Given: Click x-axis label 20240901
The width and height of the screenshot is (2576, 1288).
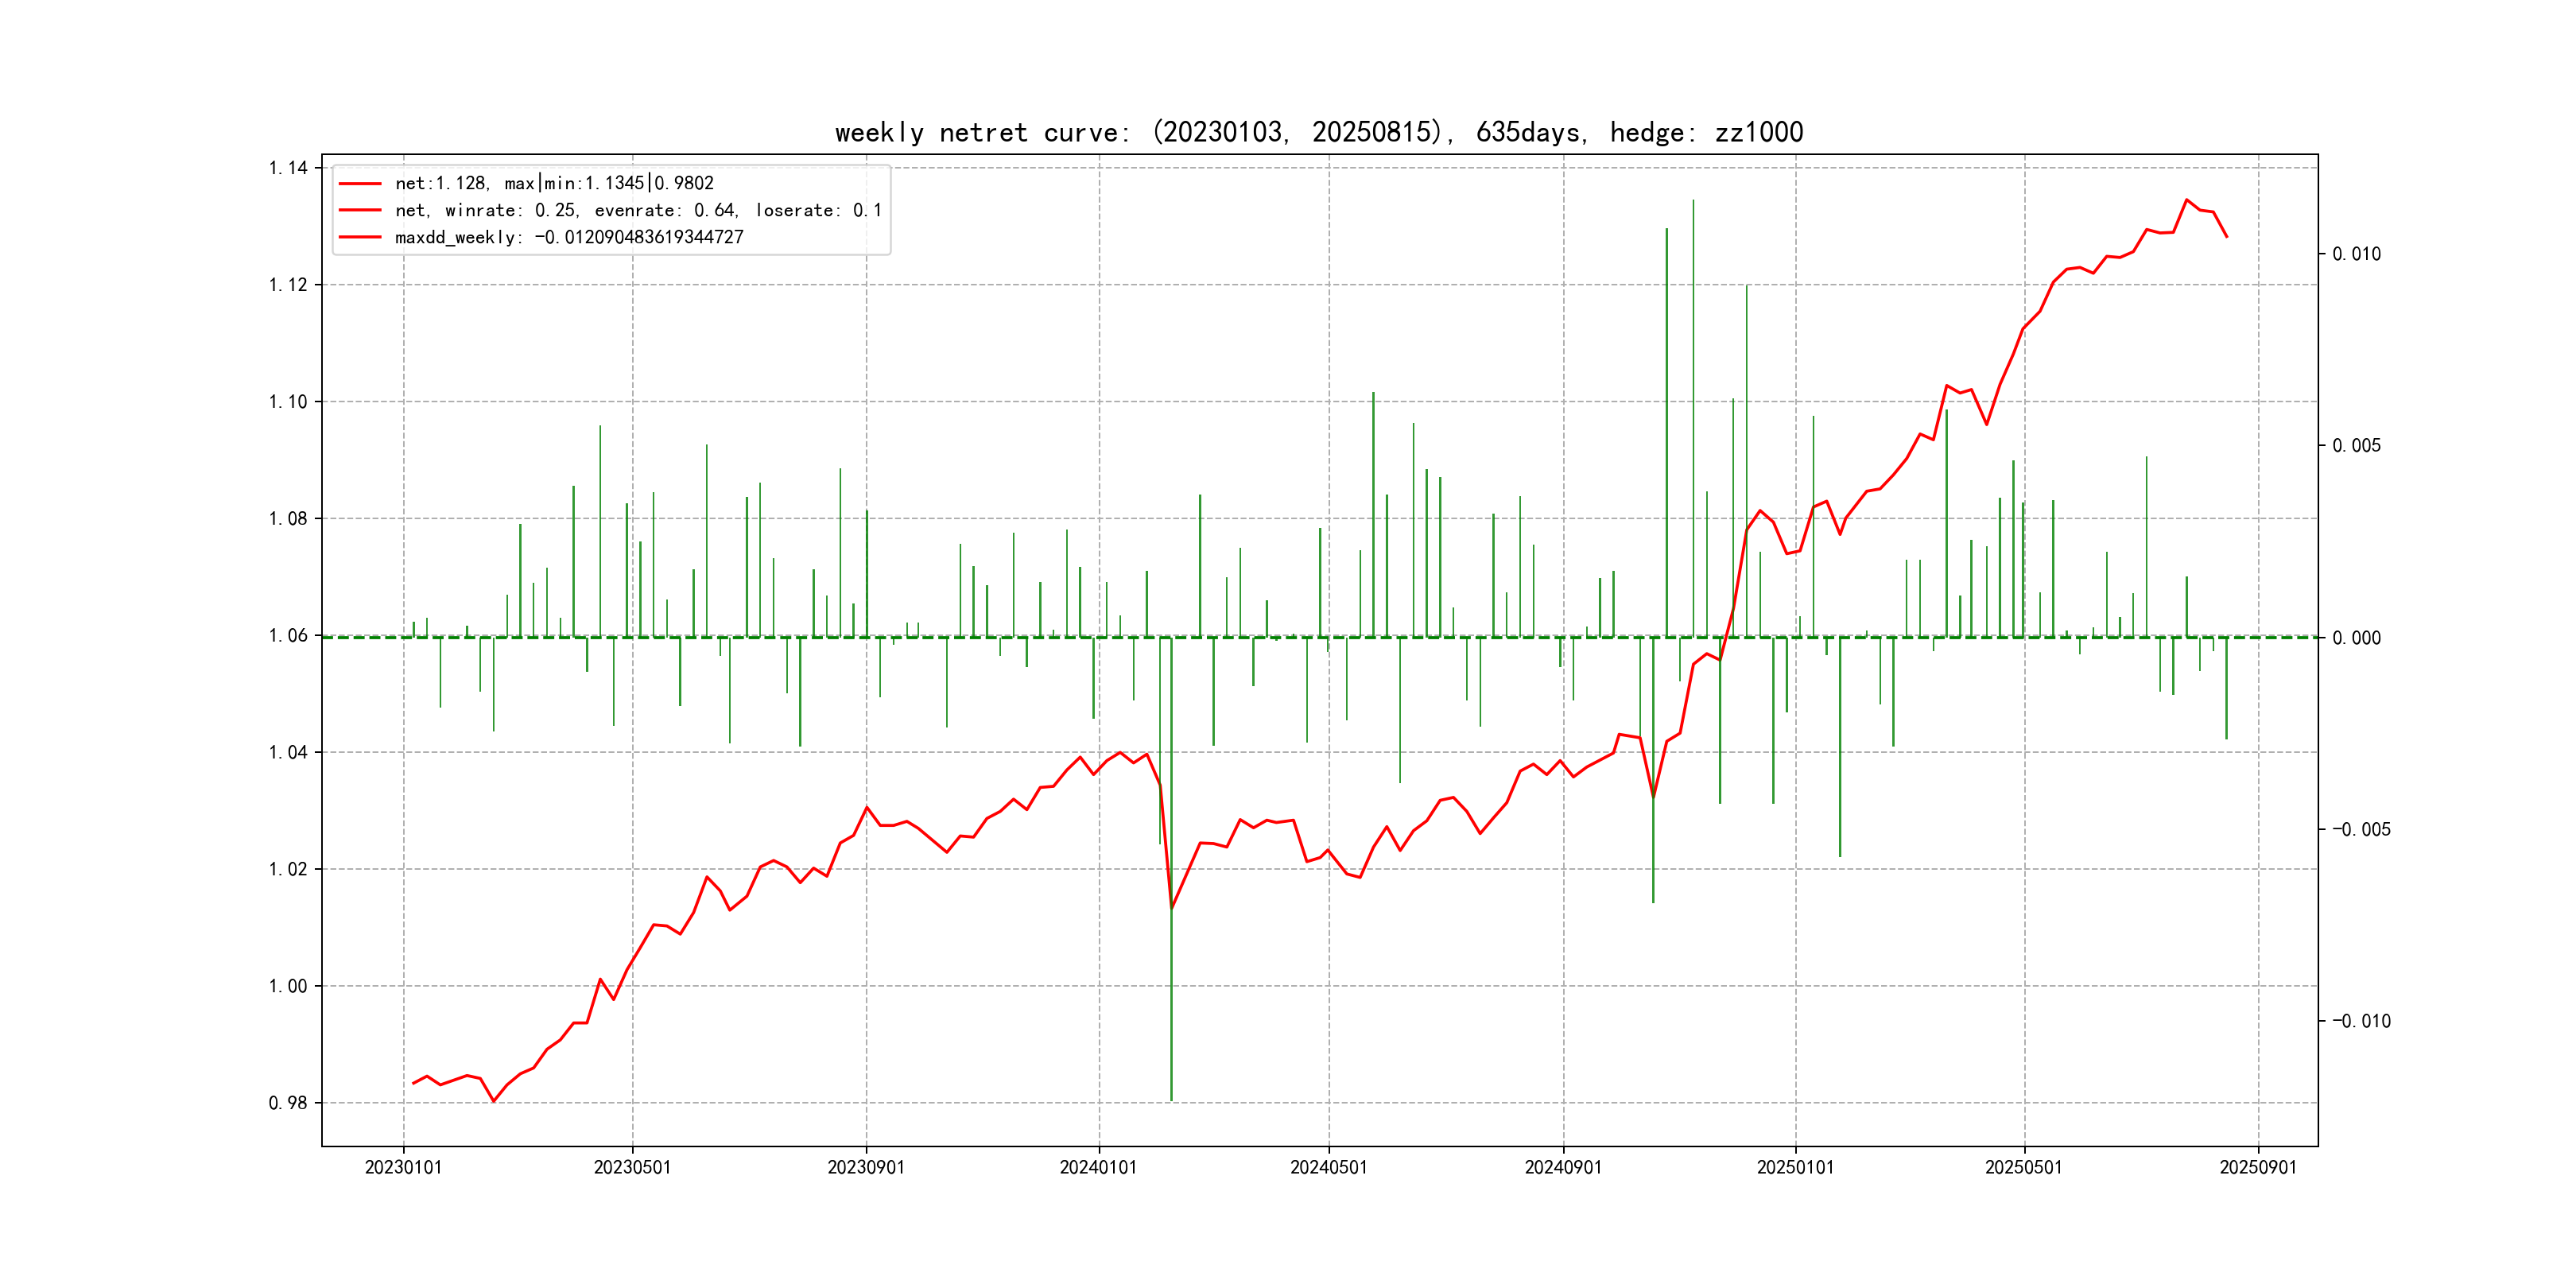Looking at the screenshot, I should click(1562, 1167).
